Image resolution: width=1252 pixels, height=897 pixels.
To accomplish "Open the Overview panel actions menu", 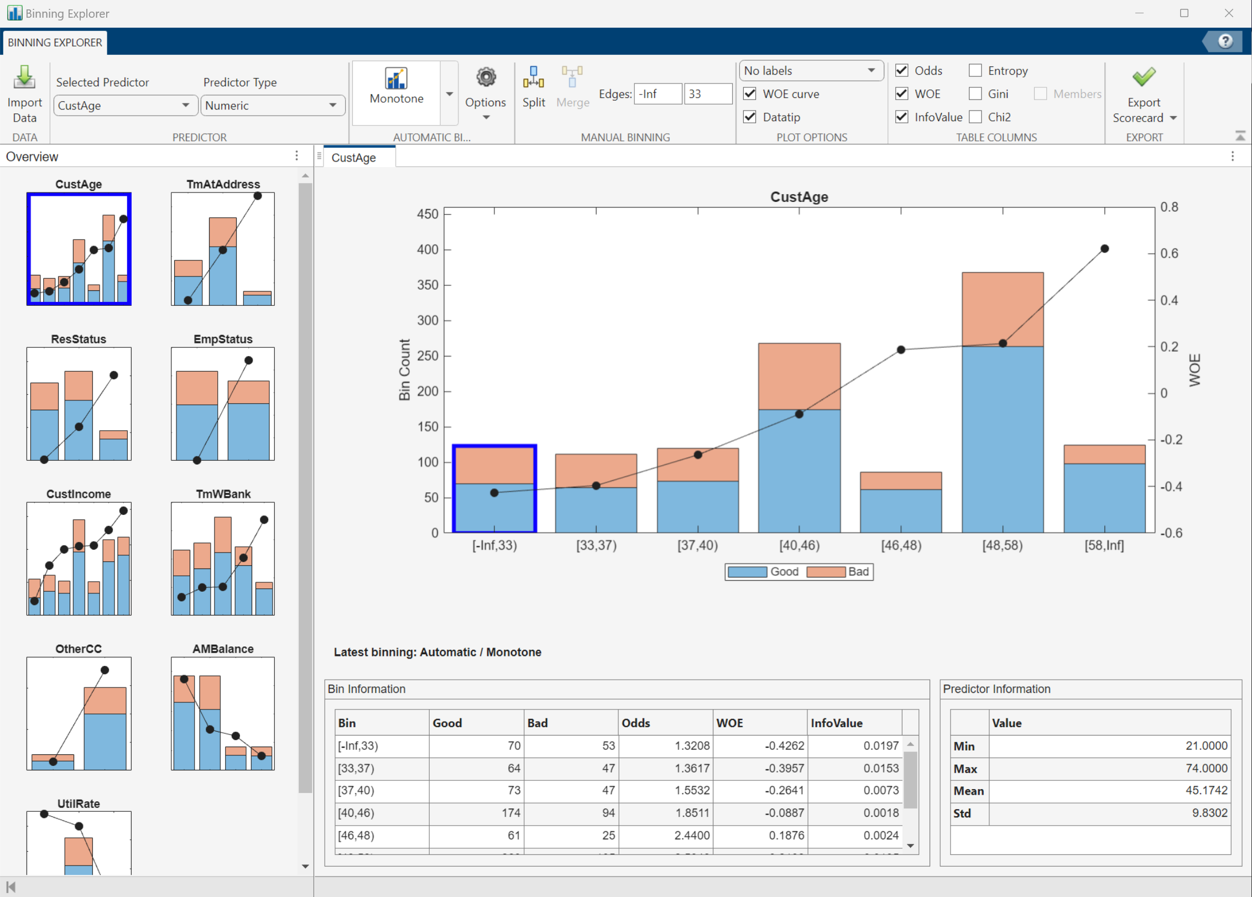I will (x=297, y=157).
